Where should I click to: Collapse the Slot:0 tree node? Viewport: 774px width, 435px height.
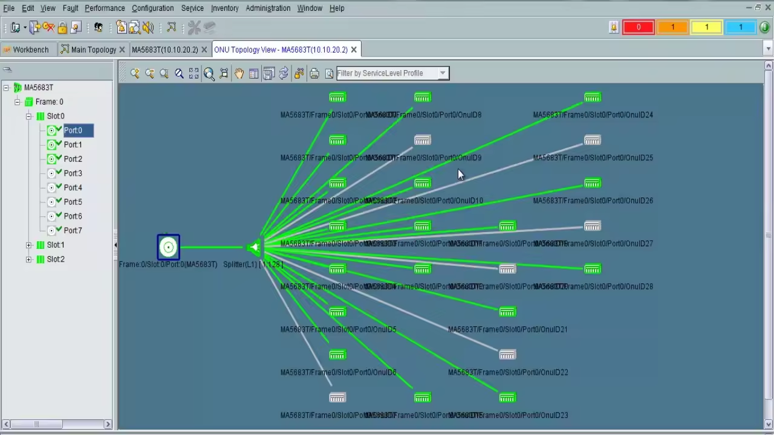click(x=28, y=116)
